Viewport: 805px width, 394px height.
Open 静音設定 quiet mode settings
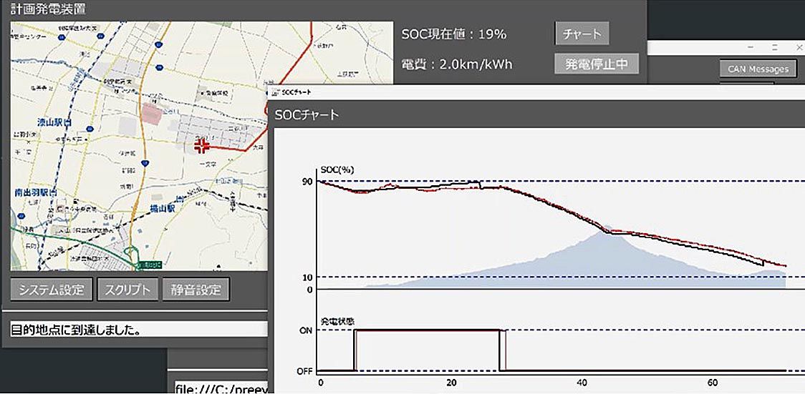(x=196, y=290)
